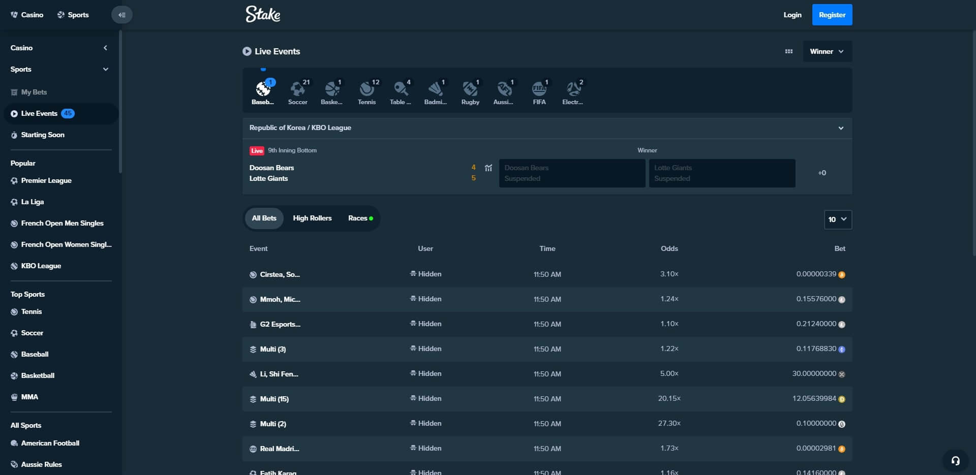Open the Premier League sidebar link
The image size is (976, 475).
pyautogui.click(x=46, y=181)
